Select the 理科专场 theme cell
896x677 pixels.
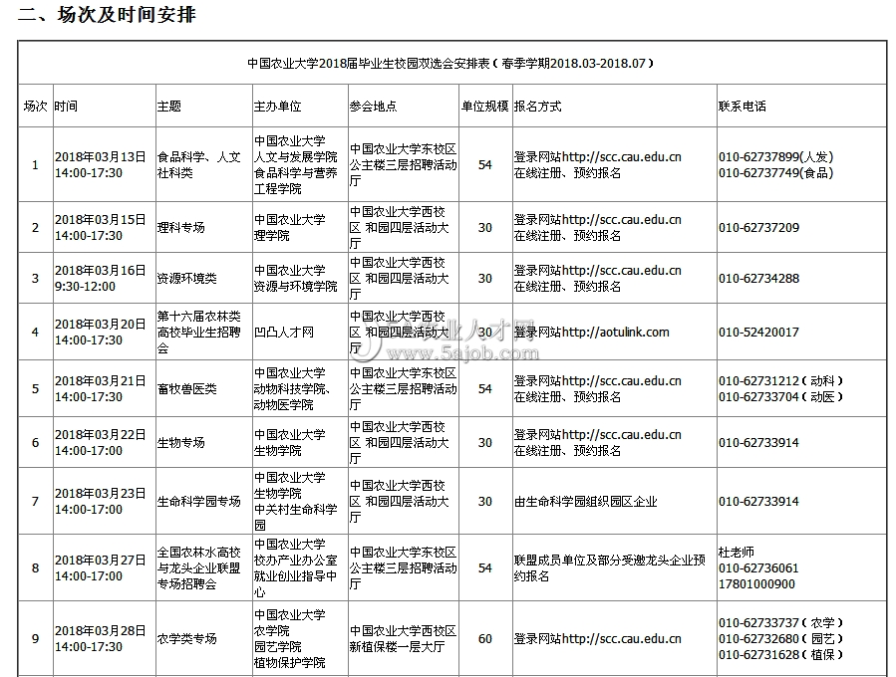181,228
